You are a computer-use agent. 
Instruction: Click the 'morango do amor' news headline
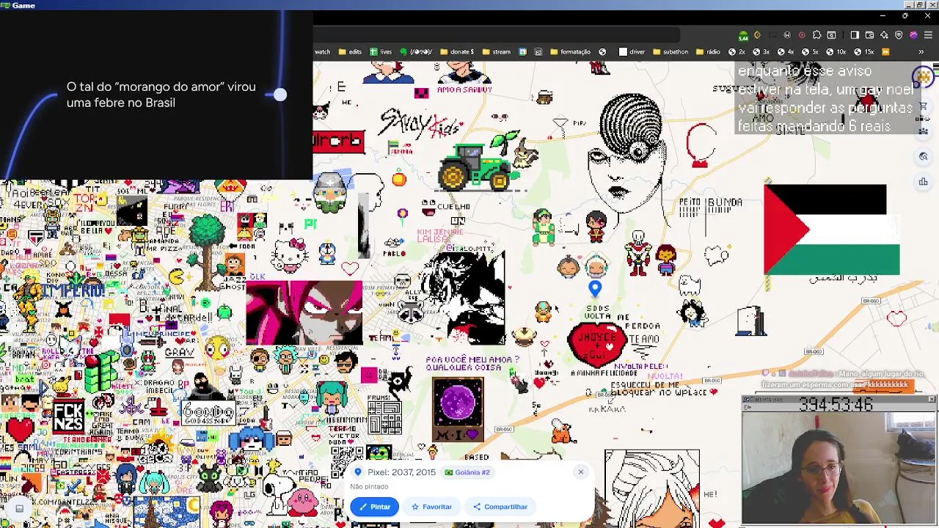click(x=161, y=95)
